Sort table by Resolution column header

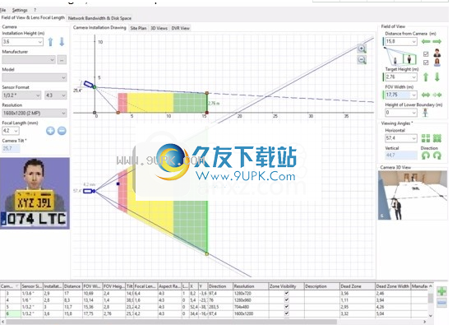[250, 286]
